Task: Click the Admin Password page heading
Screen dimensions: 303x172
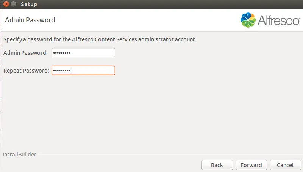Action: pyautogui.click(x=30, y=20)
